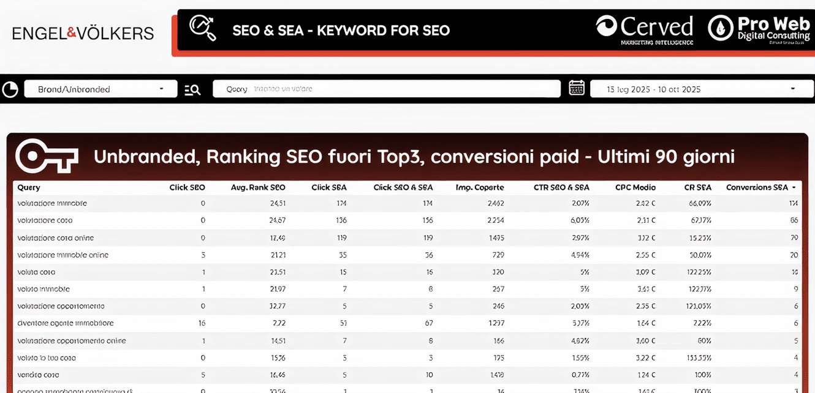Viewport: 815px width, 393px height.
Task: Click the search list icon before Query field
Action: pos(192,89)
